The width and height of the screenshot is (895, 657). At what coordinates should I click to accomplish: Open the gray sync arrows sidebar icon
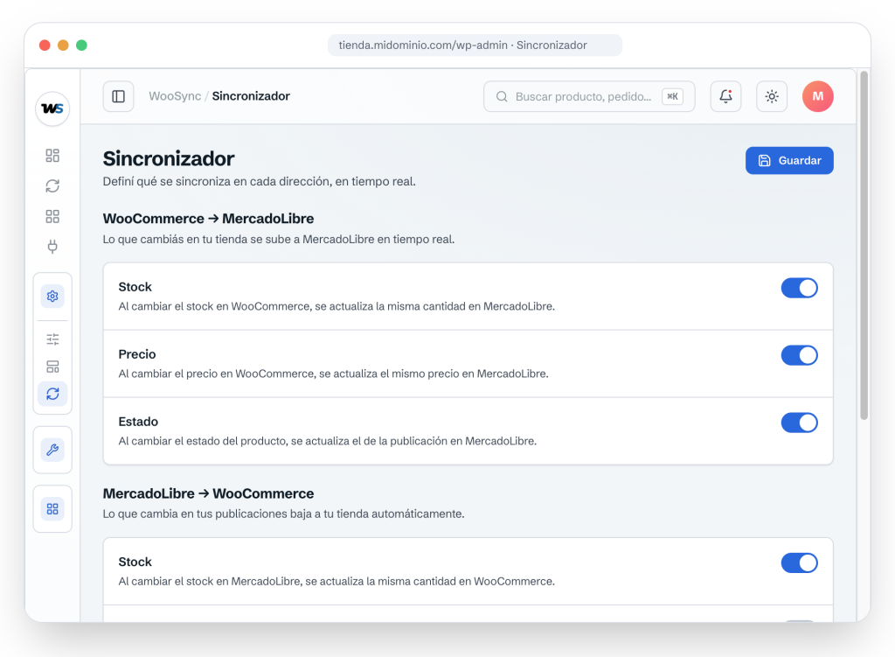tap(52, 185)
